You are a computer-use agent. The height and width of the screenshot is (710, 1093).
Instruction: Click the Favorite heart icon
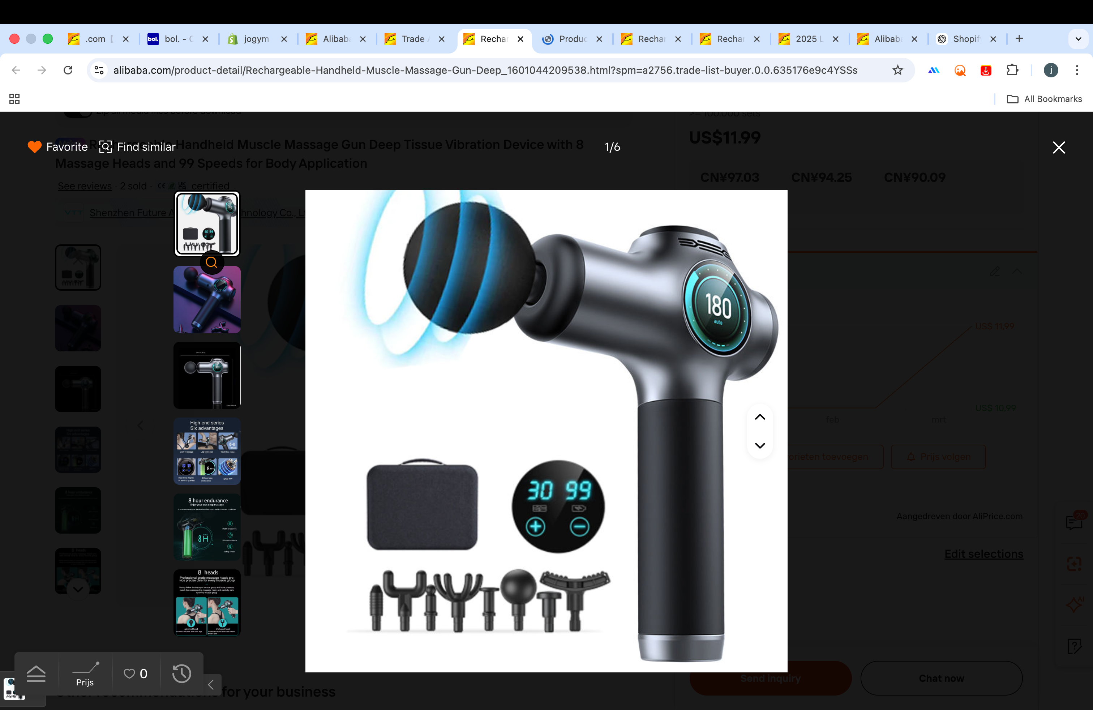34,147
